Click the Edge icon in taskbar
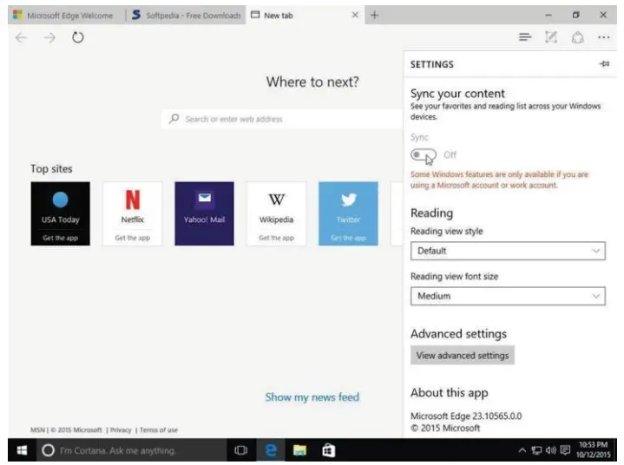The height and width of the screenshot is (465, 624). pyautogui.click(x=271, y=450)
